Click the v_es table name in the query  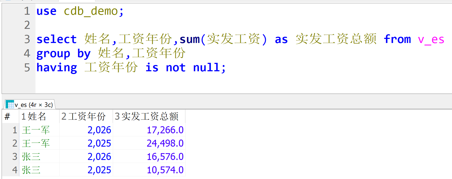pyautogui.click(x=431, y=39)
